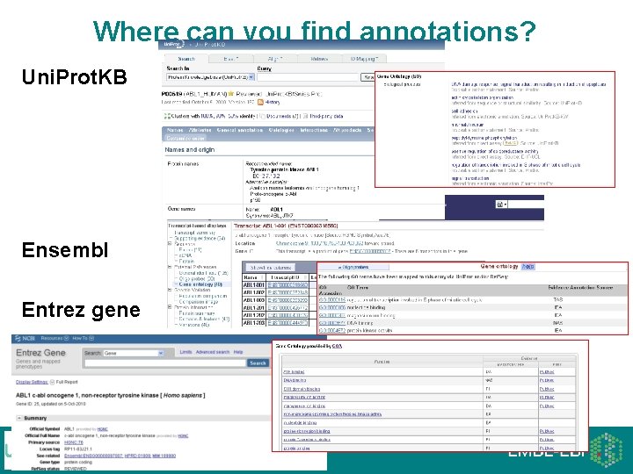Screen dimensions: 633x474
Task: Open the GOA link in Entrez ontology panel
Action: 337,346
